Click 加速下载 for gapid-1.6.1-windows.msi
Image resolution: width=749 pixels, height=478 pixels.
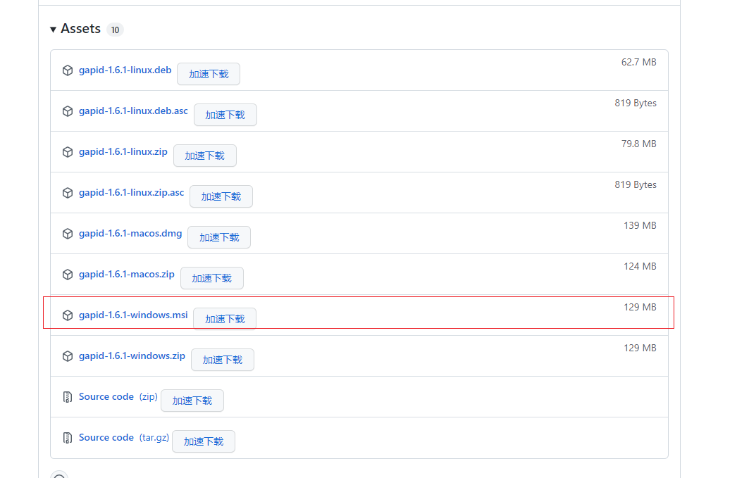tap(225, 318)
